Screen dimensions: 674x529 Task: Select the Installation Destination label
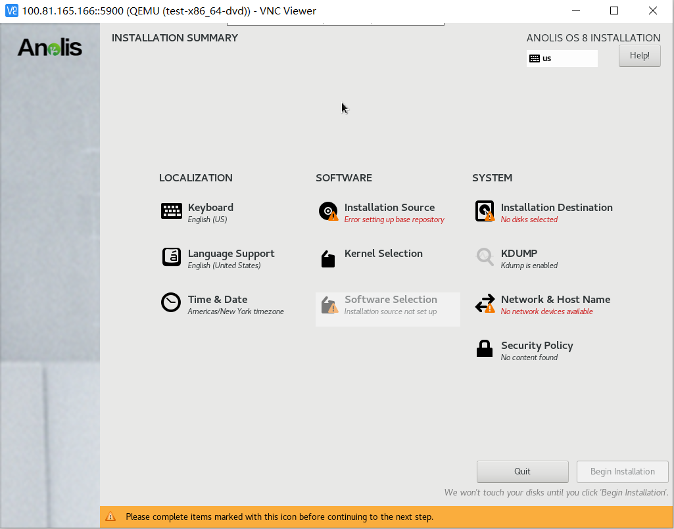(556, 208)
